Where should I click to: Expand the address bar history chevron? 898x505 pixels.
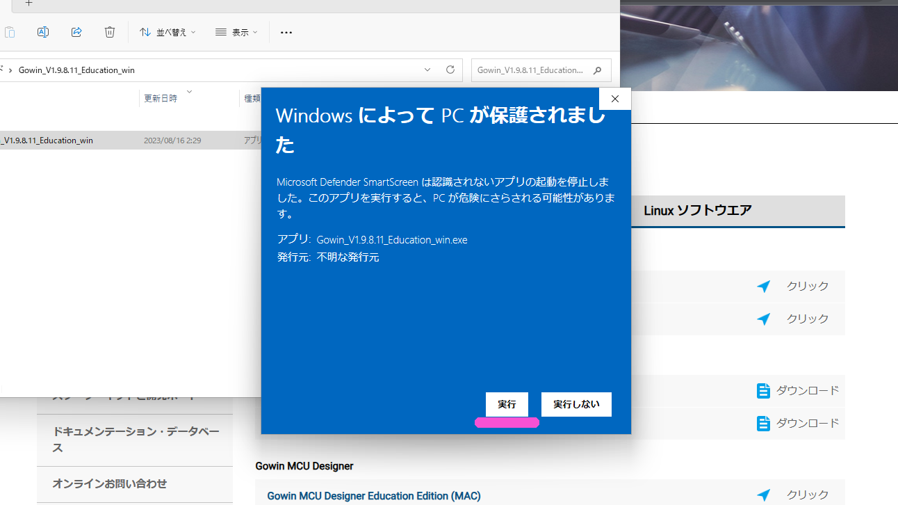tap(427, 70)
